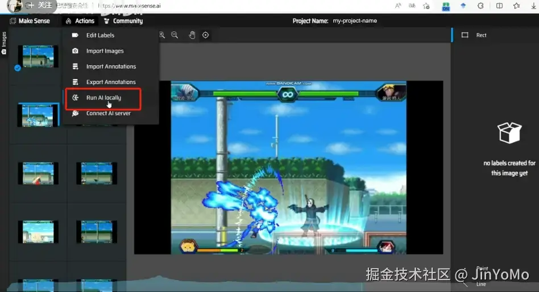Click the Import Annotations icon
539x292 pixels.
point(75,66)
